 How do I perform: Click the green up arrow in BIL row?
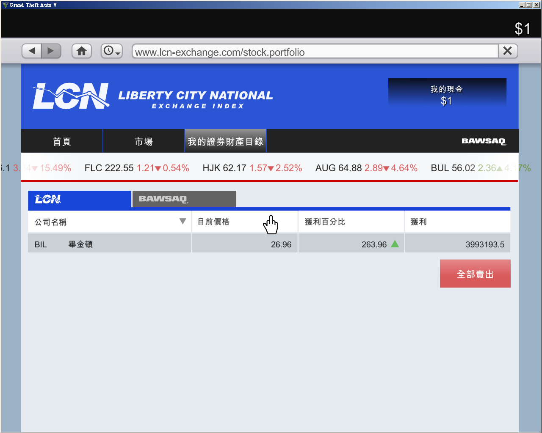395,244
